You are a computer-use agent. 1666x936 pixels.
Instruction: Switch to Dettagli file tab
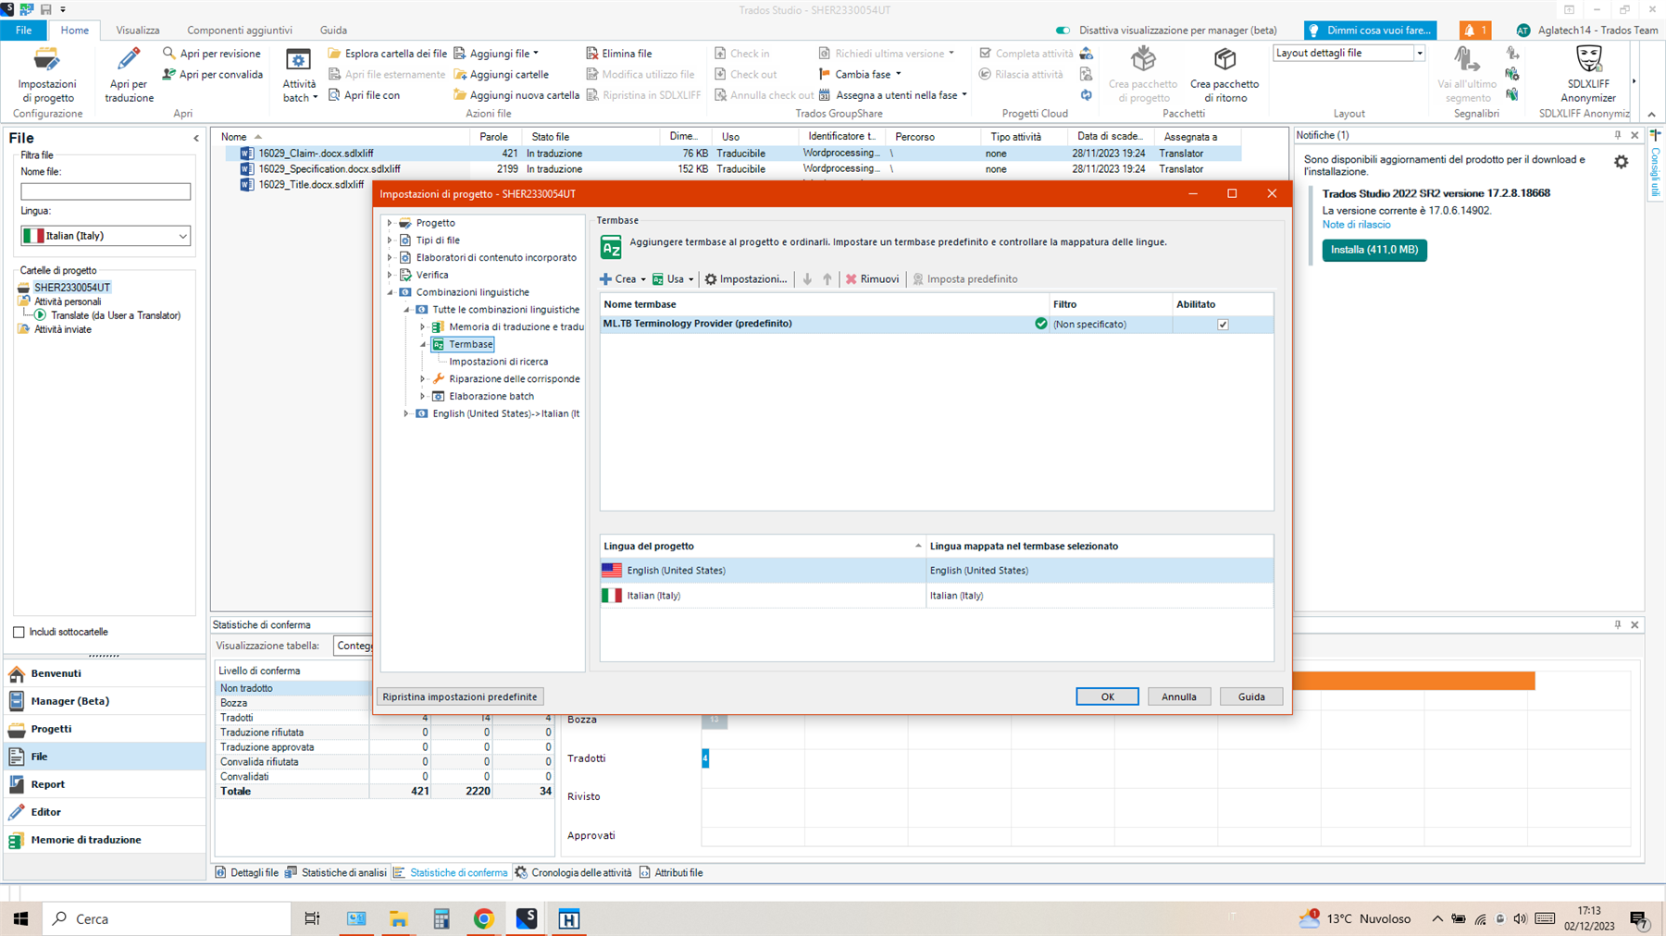(246, 872)
